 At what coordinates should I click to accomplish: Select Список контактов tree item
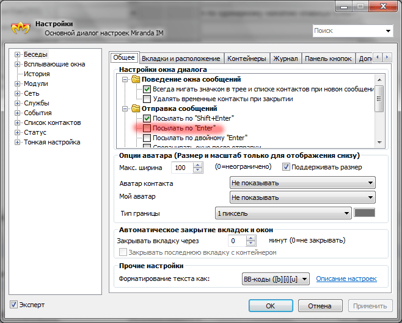tap(53, 122)
